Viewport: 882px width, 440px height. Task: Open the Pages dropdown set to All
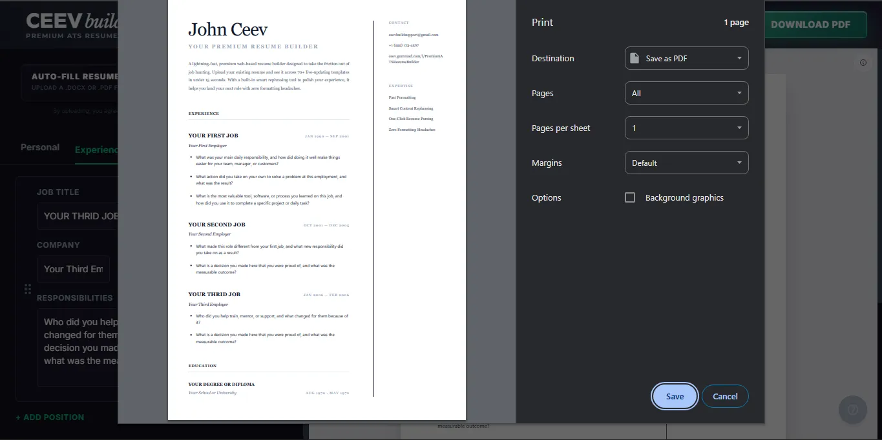[686, 93]
